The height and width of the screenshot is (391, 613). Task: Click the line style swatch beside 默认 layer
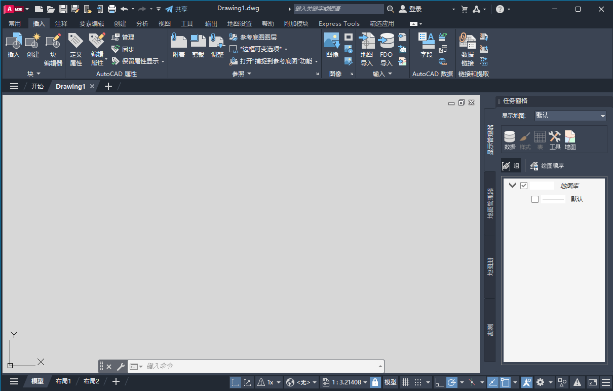(553, 199)
